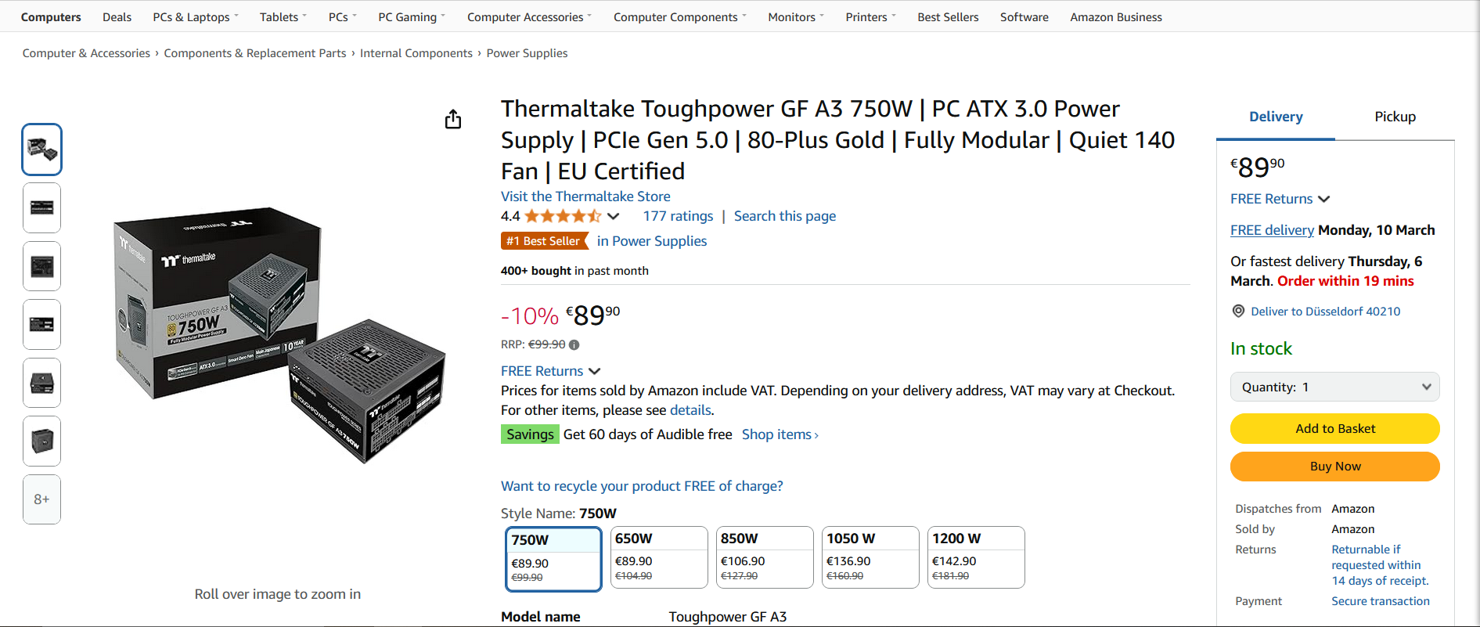Visit the Thermaltake Store link
1480x627 pixels.
click(x=585, y=196)
